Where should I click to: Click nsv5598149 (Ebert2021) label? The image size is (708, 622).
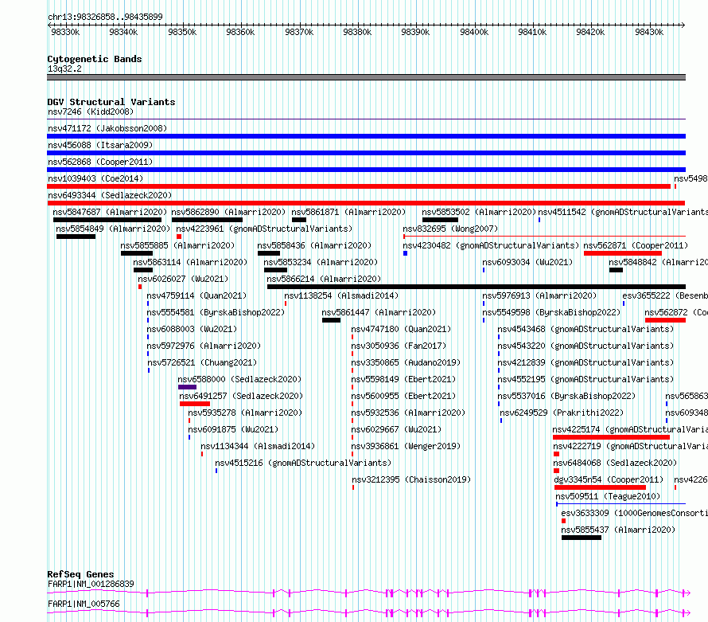pyautogui.click(x=403, y=379)
